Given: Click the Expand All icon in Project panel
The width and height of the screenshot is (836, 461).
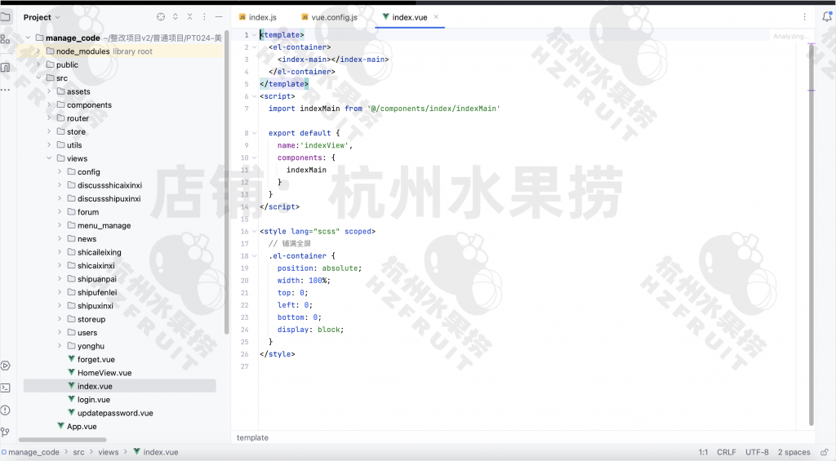Looking at the screenshot, I should click(176, 17).
